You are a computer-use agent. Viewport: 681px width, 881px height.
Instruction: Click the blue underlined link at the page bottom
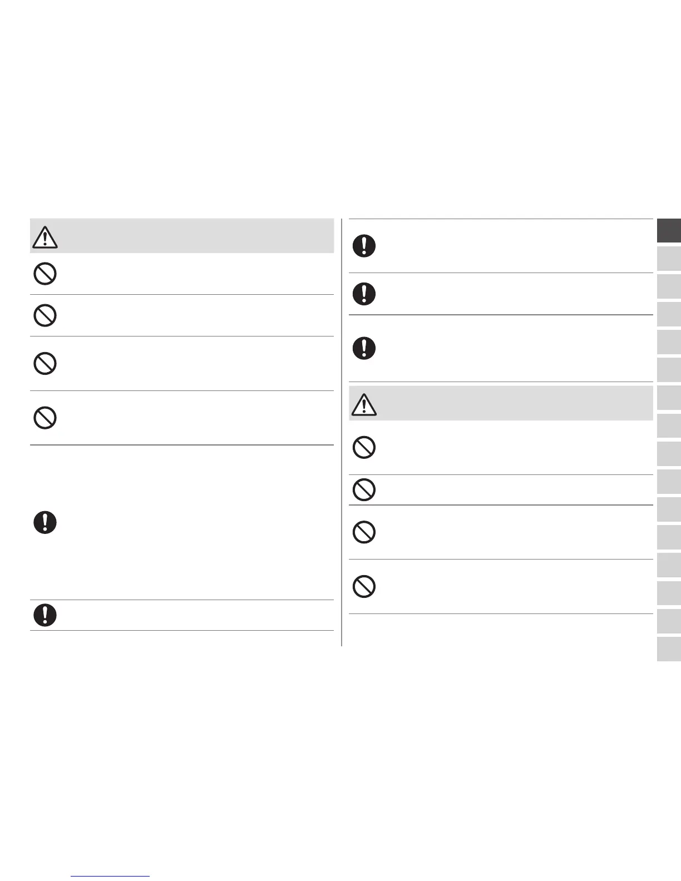pos(111,876)
